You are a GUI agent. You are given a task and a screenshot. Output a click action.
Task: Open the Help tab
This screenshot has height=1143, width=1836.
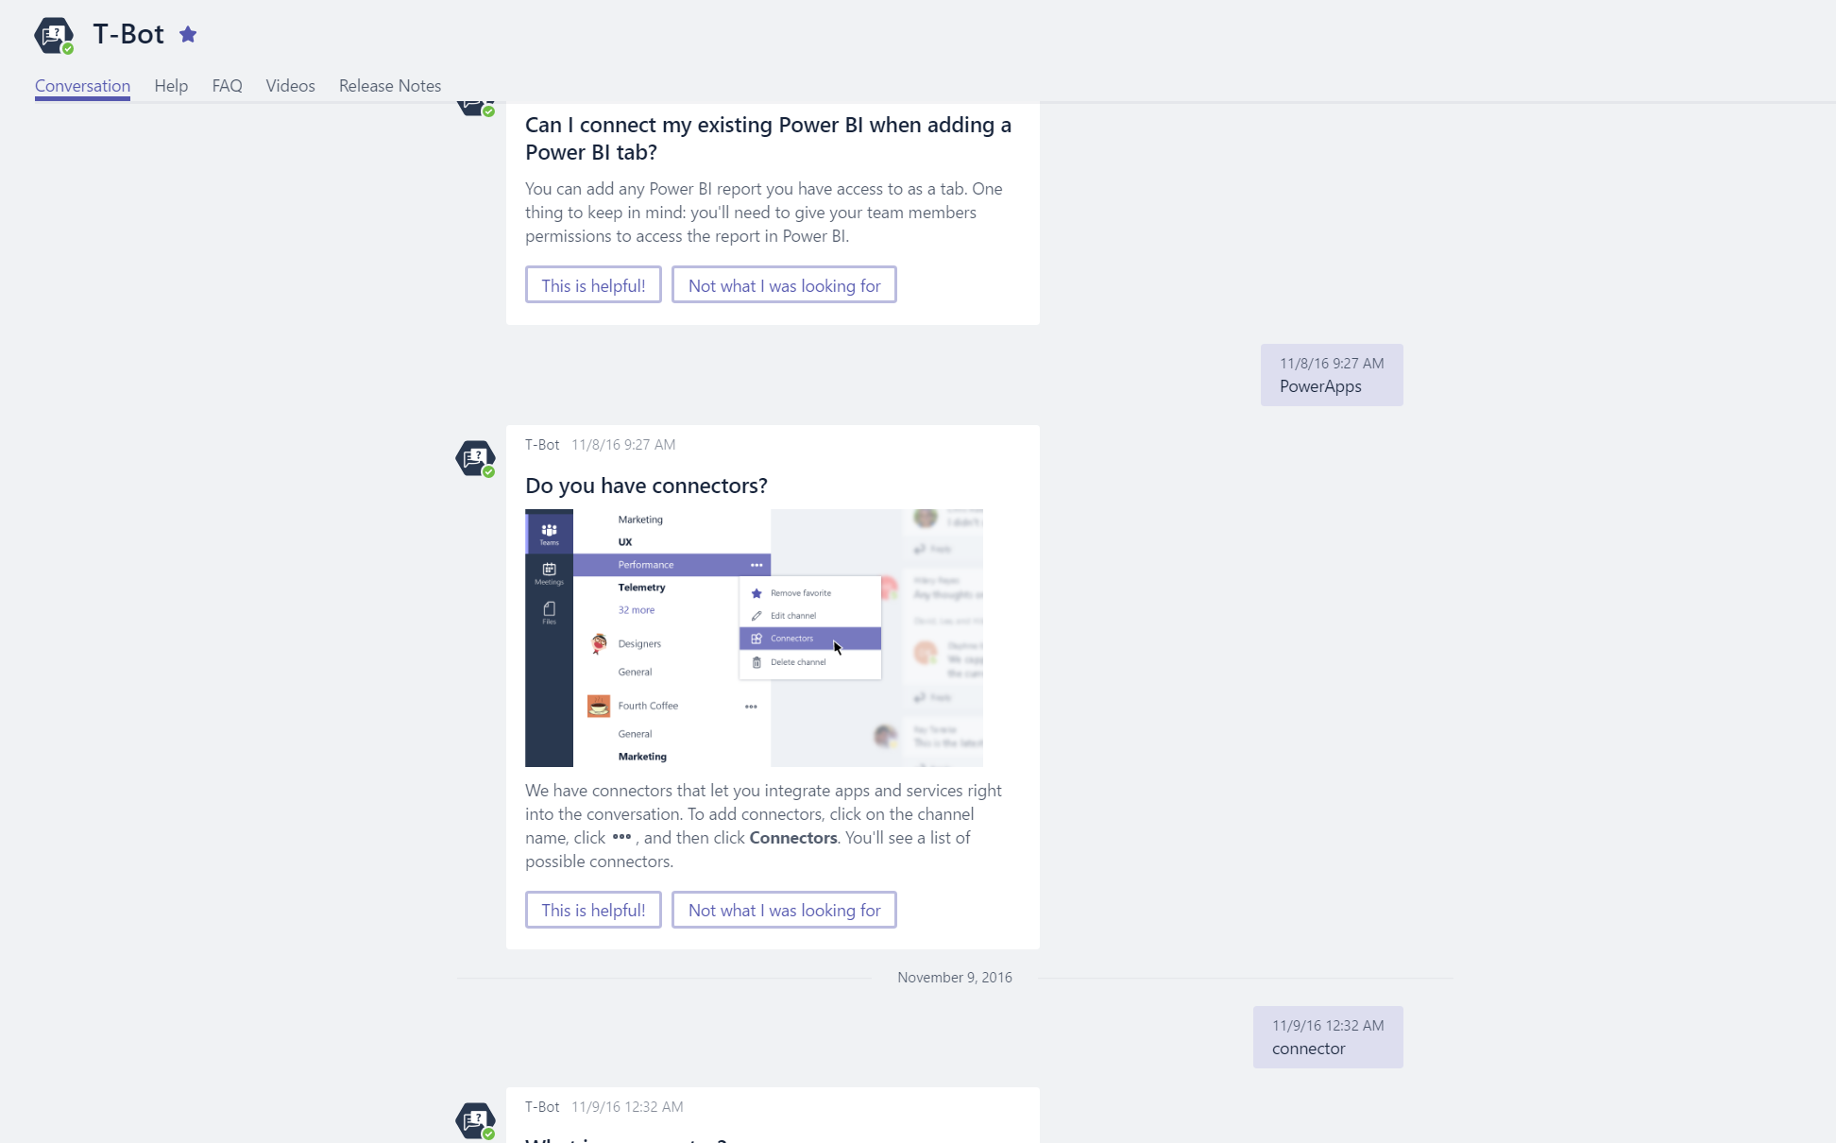pos(171,86)
